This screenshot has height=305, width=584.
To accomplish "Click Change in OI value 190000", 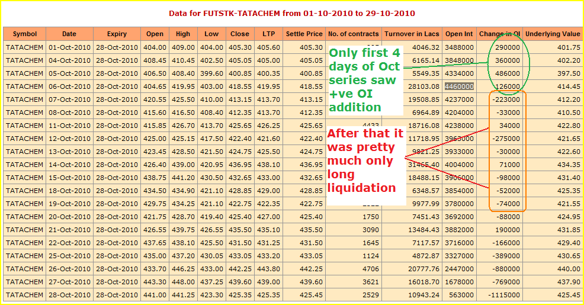I will 508,230.
